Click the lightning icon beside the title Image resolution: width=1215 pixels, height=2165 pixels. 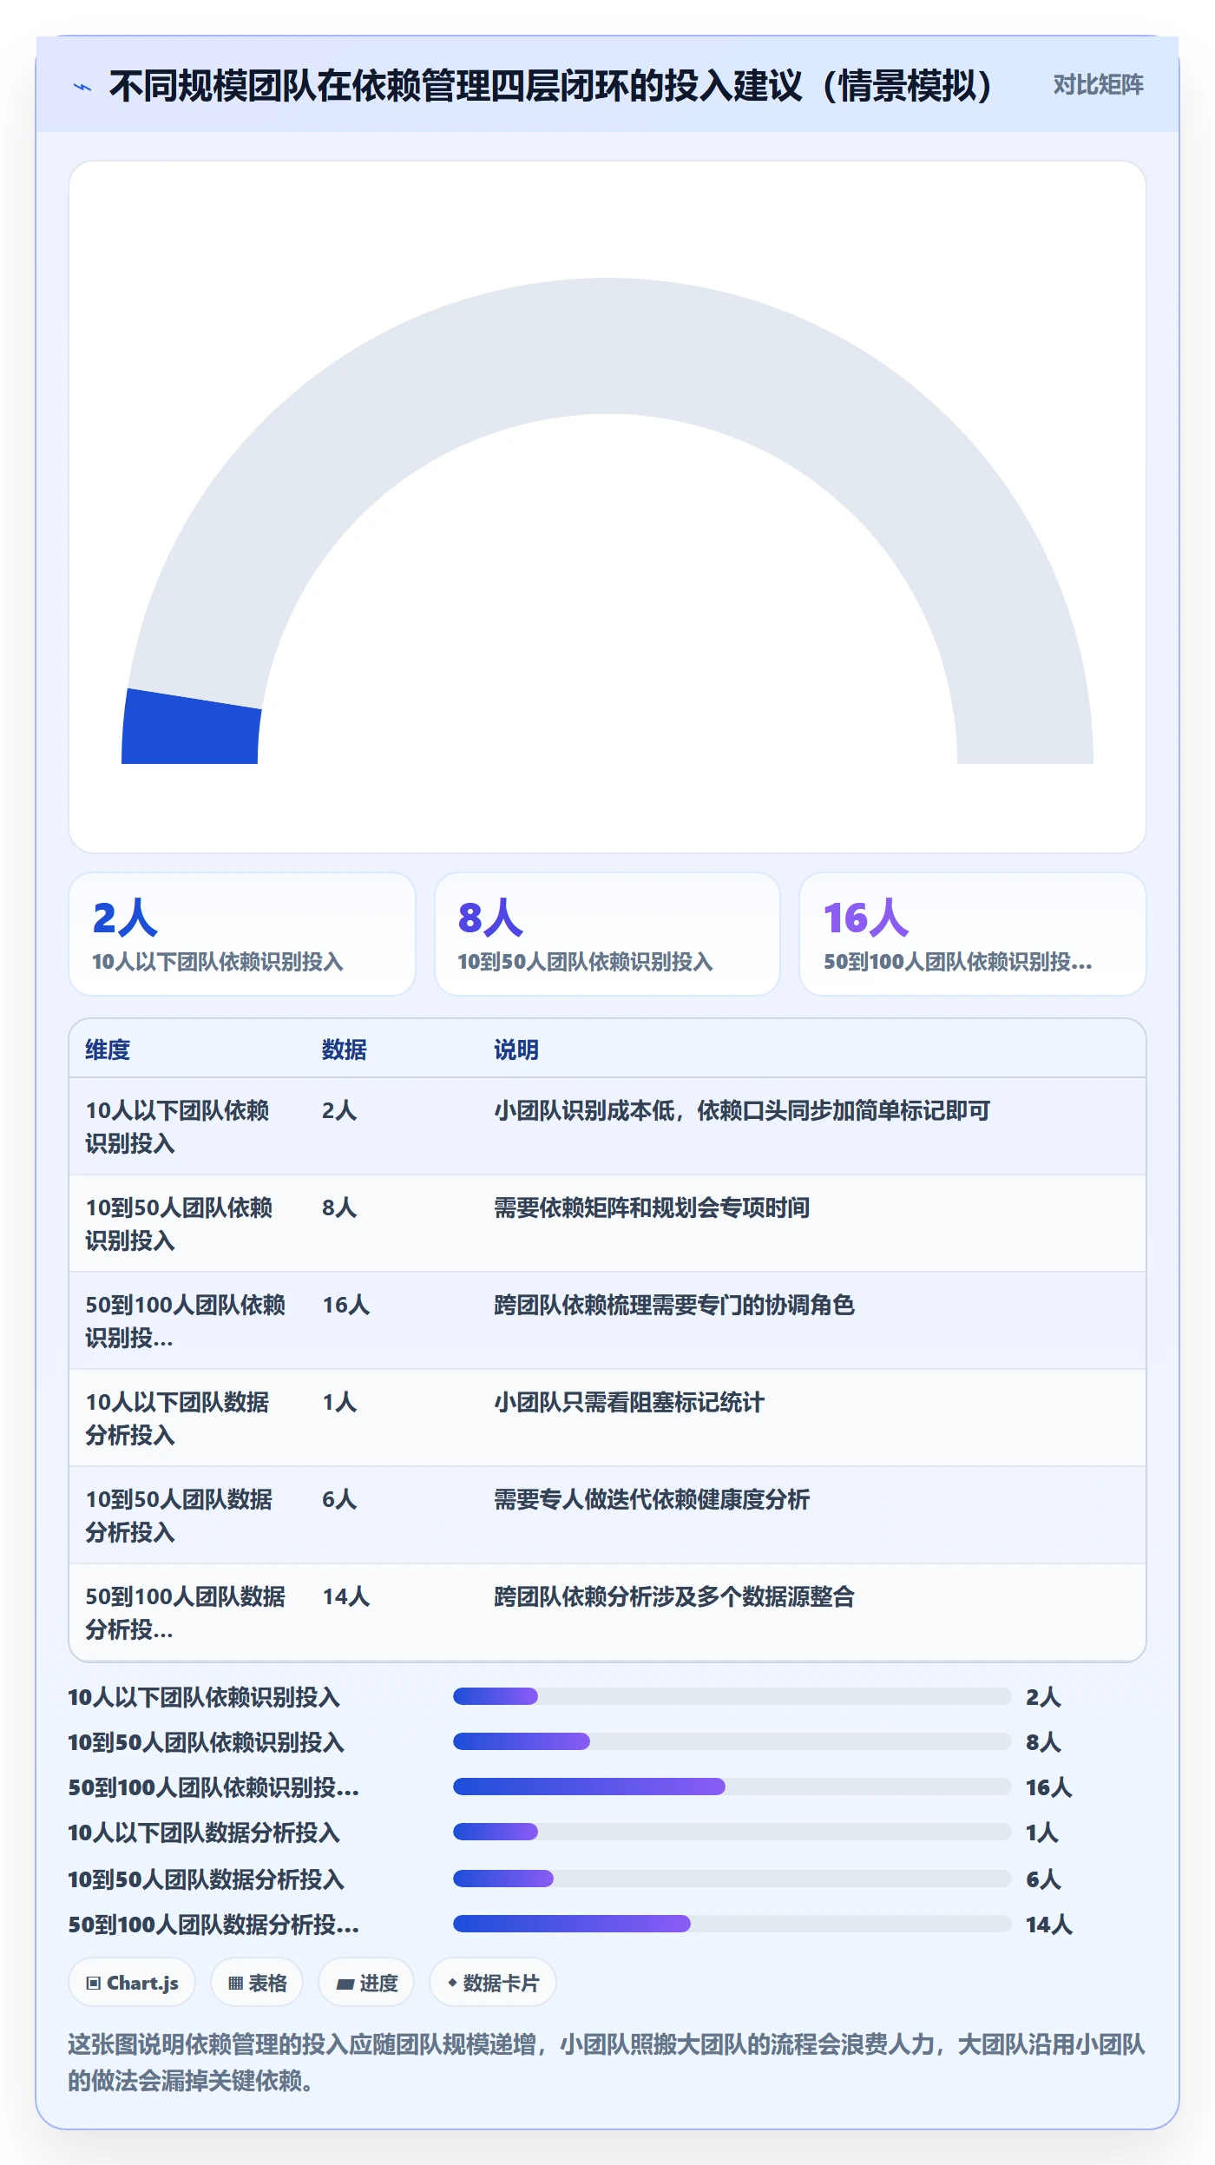(x=82, y=86)
